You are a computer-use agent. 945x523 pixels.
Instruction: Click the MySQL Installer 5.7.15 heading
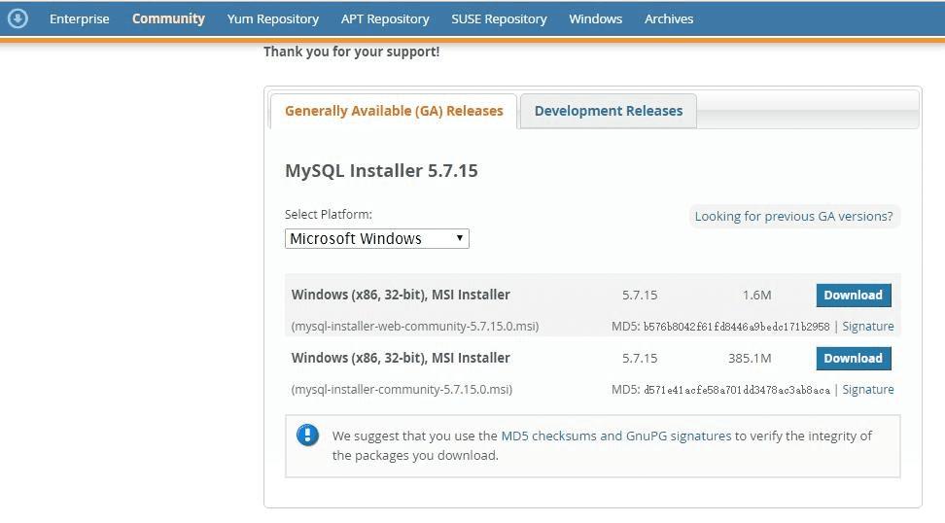click(381, 171)
